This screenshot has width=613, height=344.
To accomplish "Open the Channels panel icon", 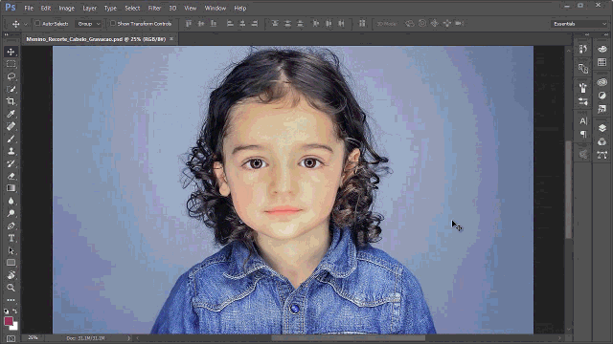I will (602, 141).
